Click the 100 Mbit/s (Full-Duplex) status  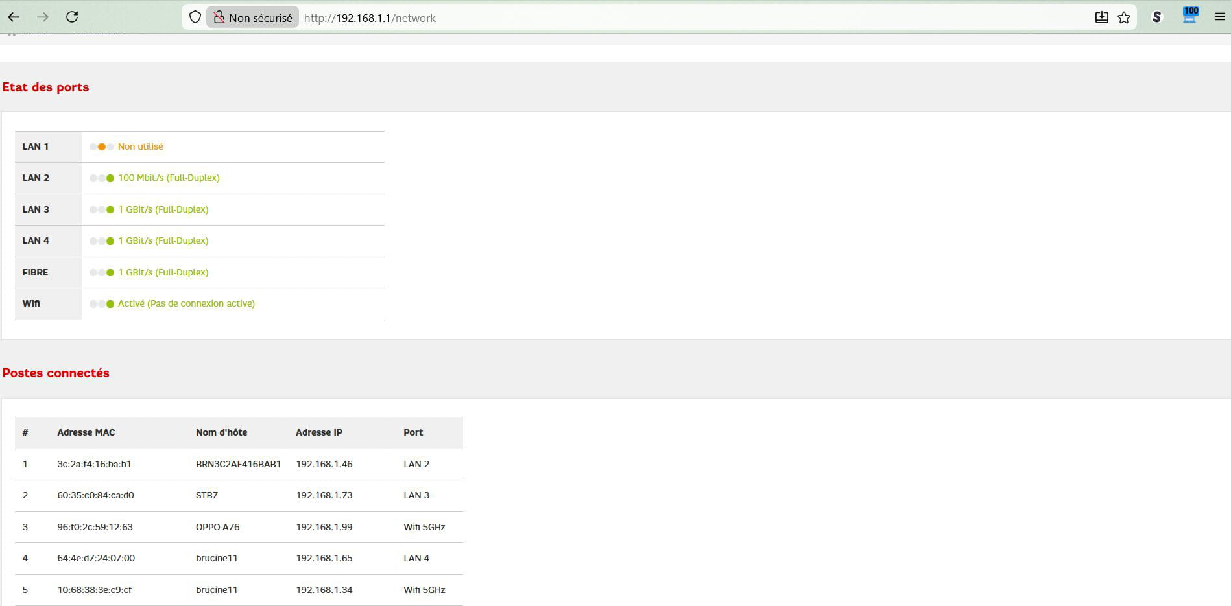point(169,178)
